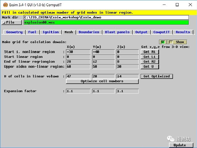Switch to the Results tab
Screen dimensions: 197x148
point(183,32)
